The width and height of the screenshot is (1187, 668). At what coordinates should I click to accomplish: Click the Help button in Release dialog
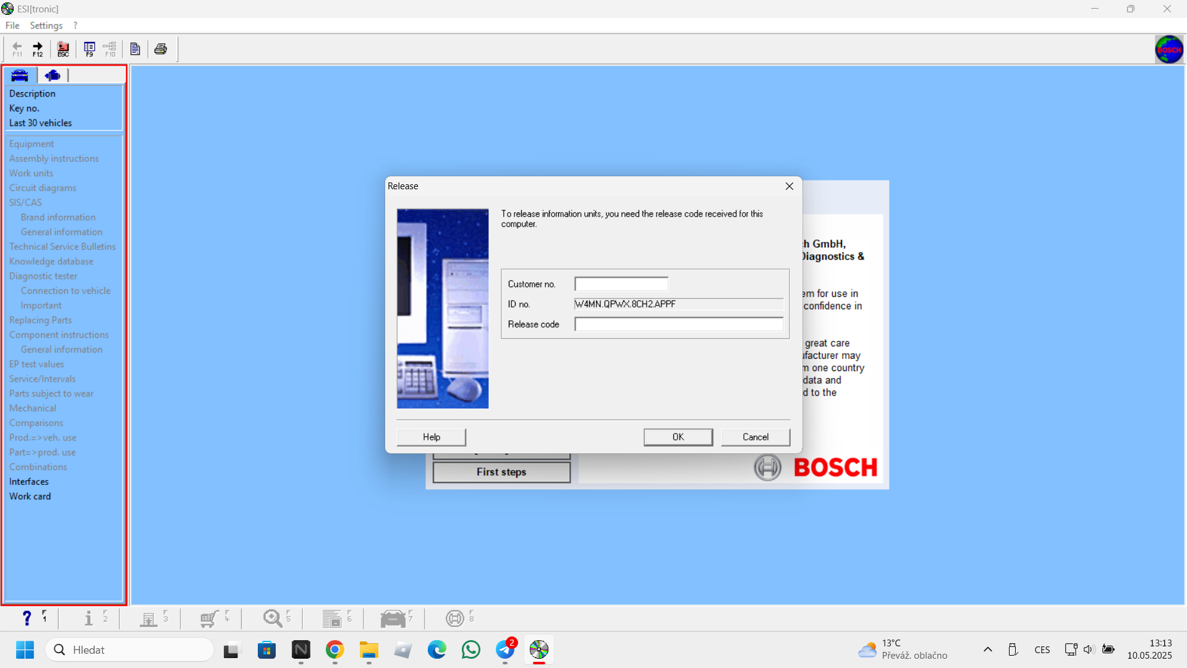(x=432, y=437)
